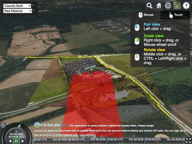Jump timeline to Oct 28 12:00:00 UTC

pos(107,140)
